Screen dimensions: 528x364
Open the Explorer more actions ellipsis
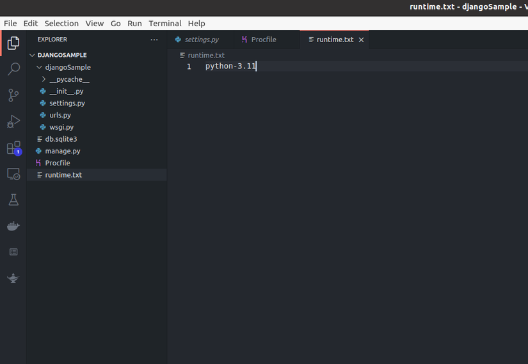154,40
